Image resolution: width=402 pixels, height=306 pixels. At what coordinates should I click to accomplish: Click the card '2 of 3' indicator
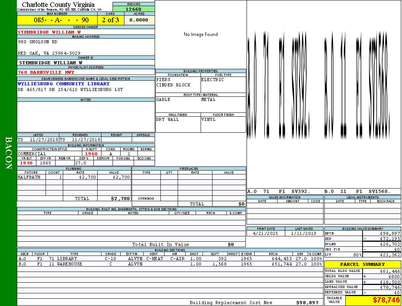[110, 20]
